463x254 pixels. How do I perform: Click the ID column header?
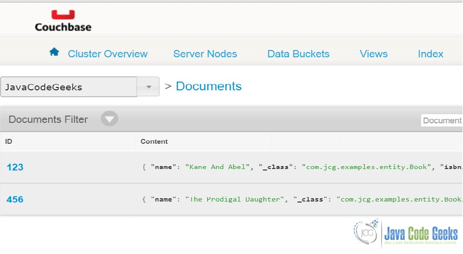9,141
